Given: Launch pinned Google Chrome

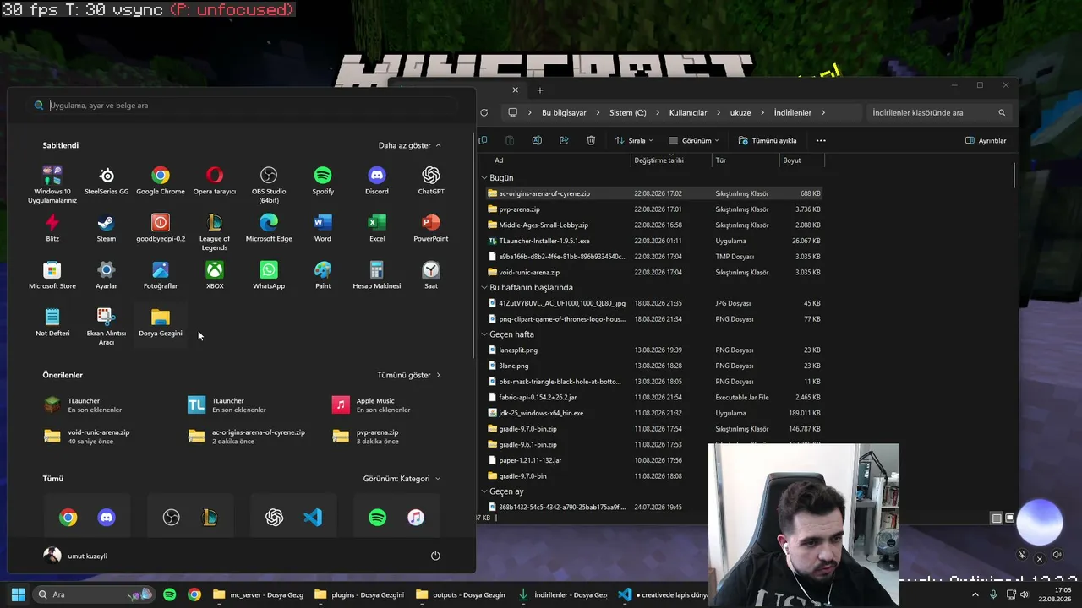Looking at the screenshot, I should tap(161, 181).
